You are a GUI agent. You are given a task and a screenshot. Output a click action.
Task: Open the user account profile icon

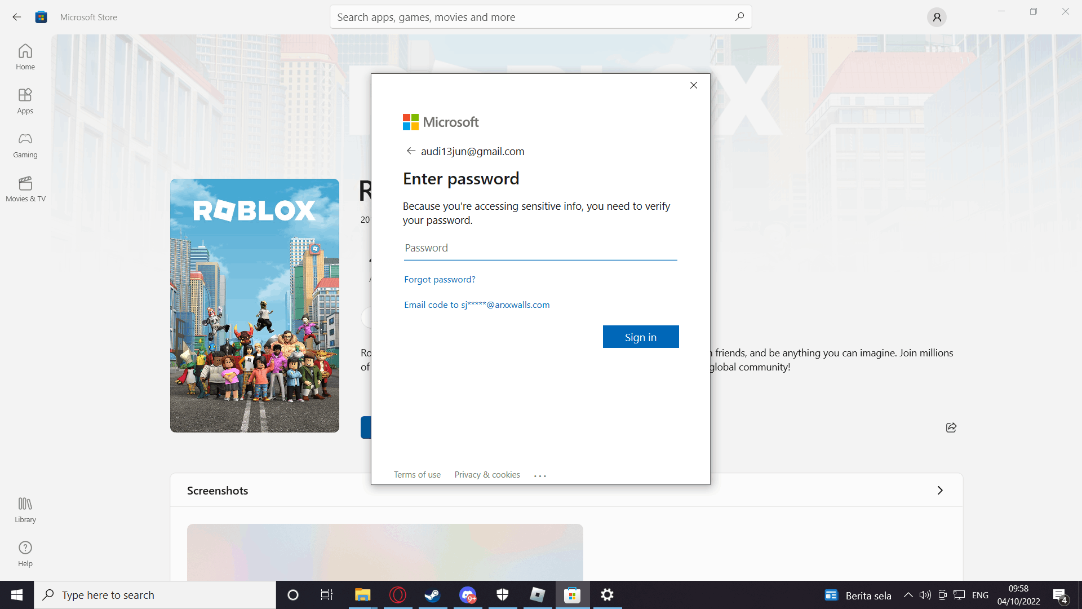point(937,17)
